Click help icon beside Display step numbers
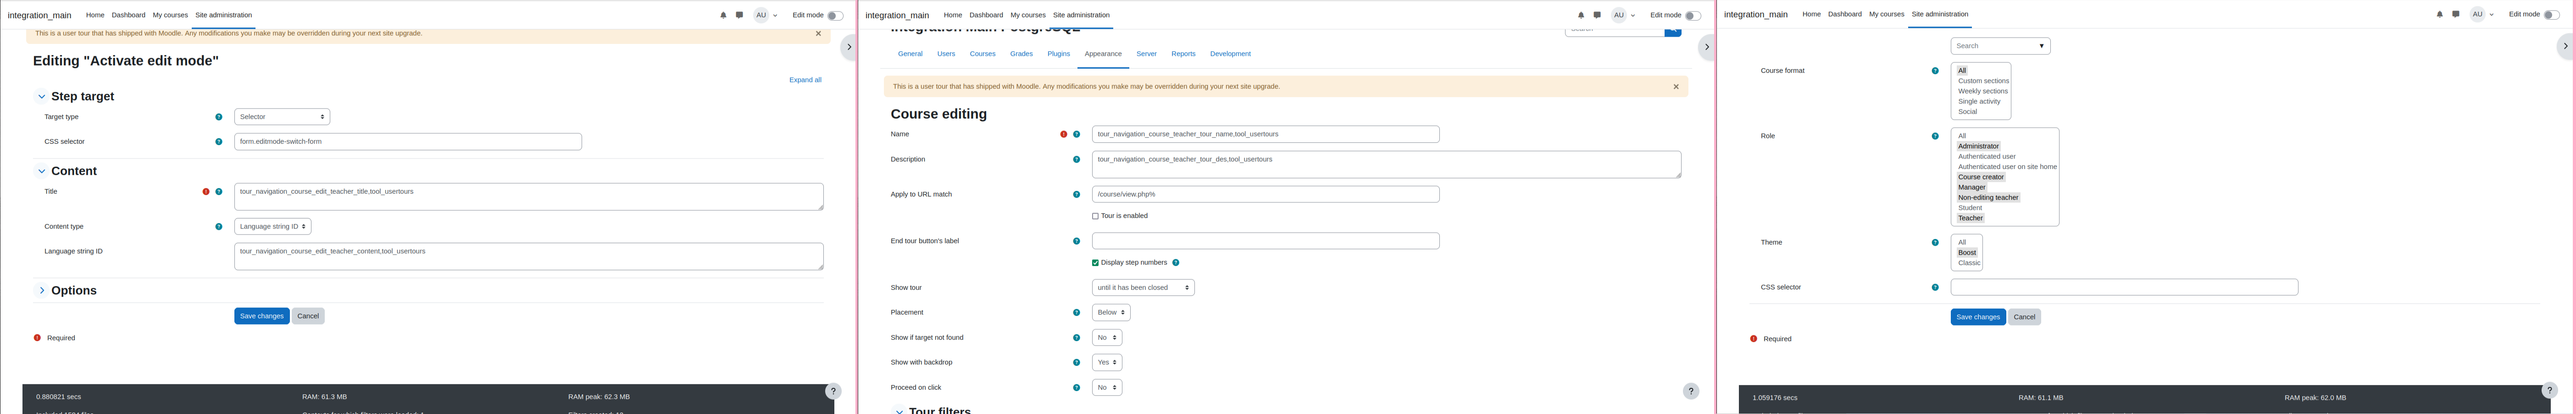Image resolution: width=2576 pixels, height=414 pixels. pos(1176,262)
